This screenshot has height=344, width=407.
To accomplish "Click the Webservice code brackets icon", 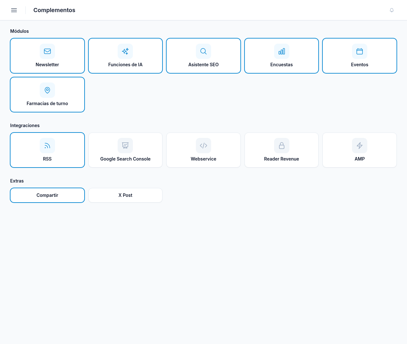I will (203, 146).
